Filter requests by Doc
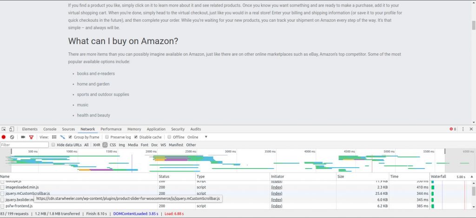The image size is (476, 218). click(154, 145)
